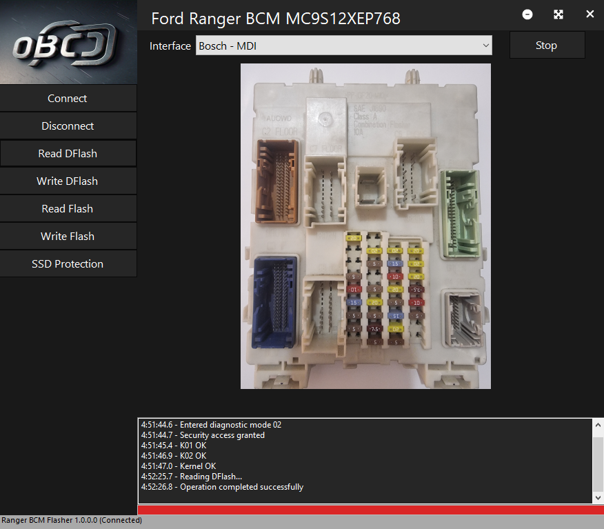
Task: Click the Connect button
Action: [x=68, y=98]
